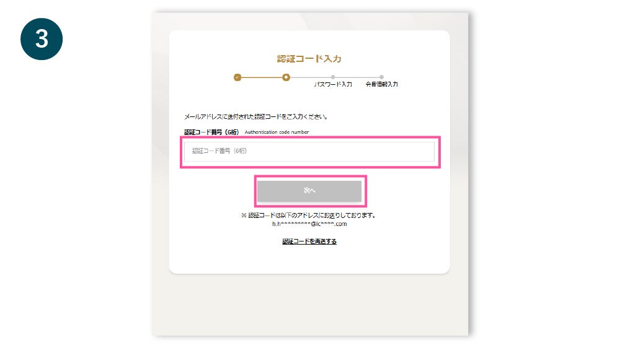Image resolution: width=620 pixels, height=348 pixels.
Task: Open the 認証コードを再送する link
Action: [x=309, y=241]
